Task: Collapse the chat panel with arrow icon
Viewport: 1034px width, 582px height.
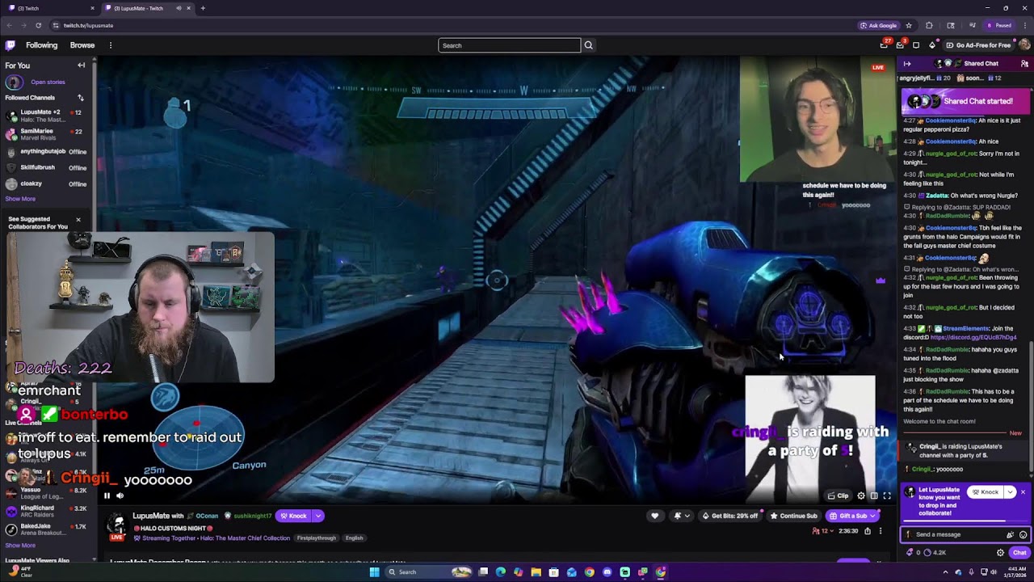Action: coord(907,64)
